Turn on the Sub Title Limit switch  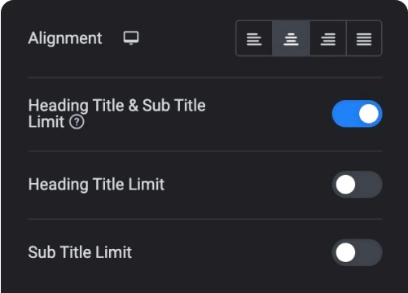pos(357,252)
